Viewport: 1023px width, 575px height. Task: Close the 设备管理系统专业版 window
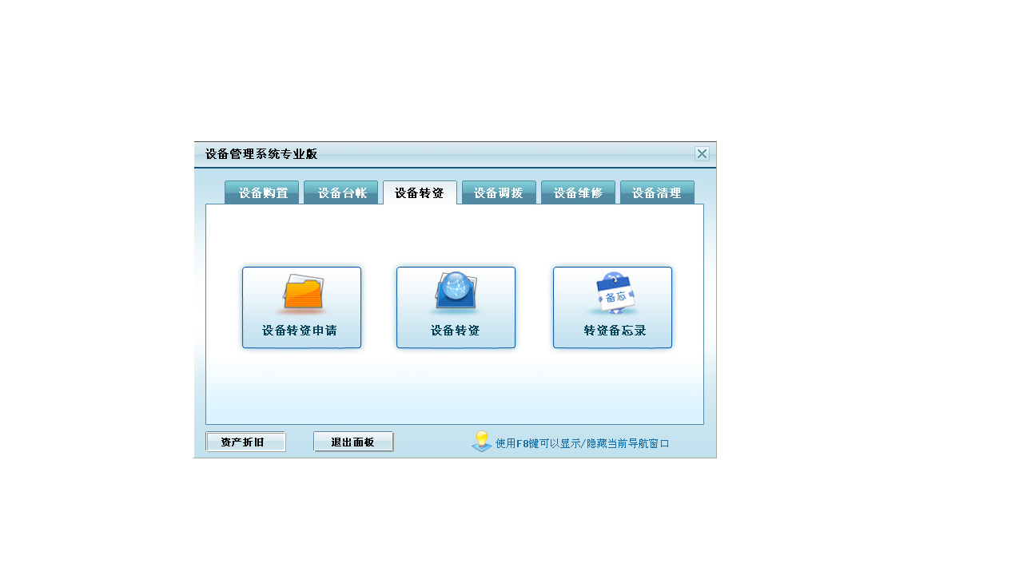click(702, 153)
